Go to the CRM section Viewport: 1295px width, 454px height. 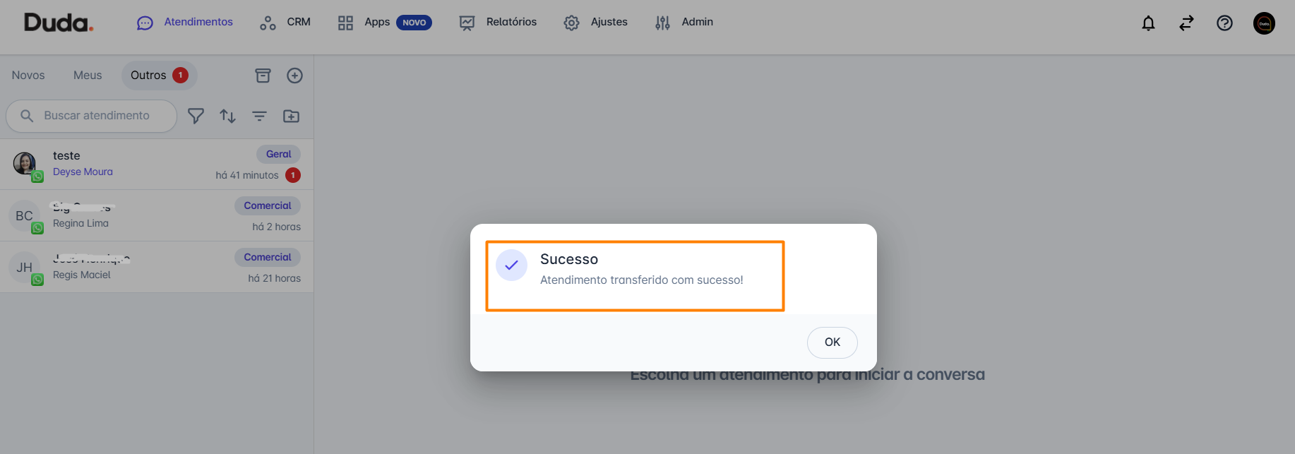(285, 23)
